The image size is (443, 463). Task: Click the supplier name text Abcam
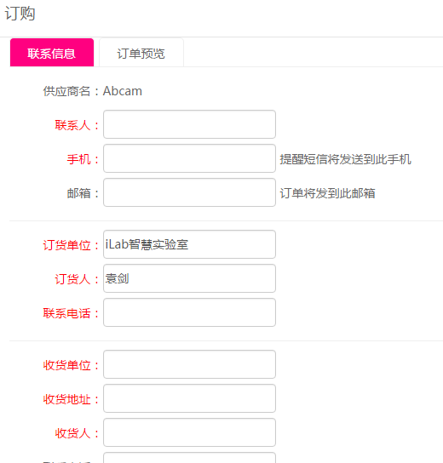[123, 91]
